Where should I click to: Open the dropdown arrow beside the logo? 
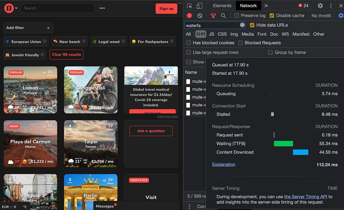[16, 8]
